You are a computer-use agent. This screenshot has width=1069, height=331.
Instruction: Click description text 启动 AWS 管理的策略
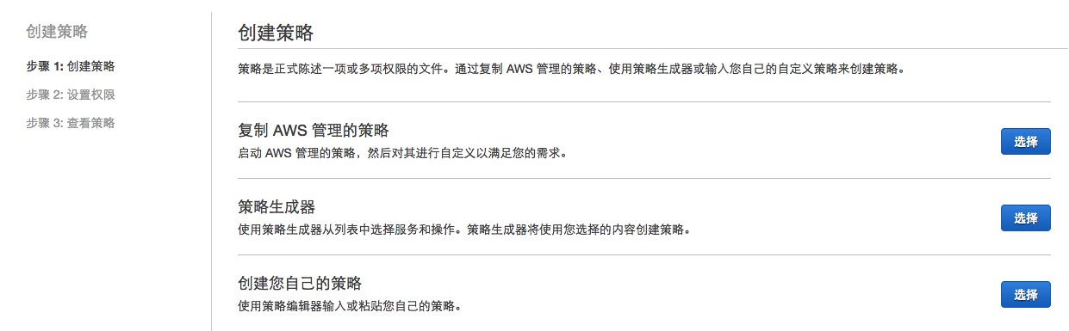(401, 154)
